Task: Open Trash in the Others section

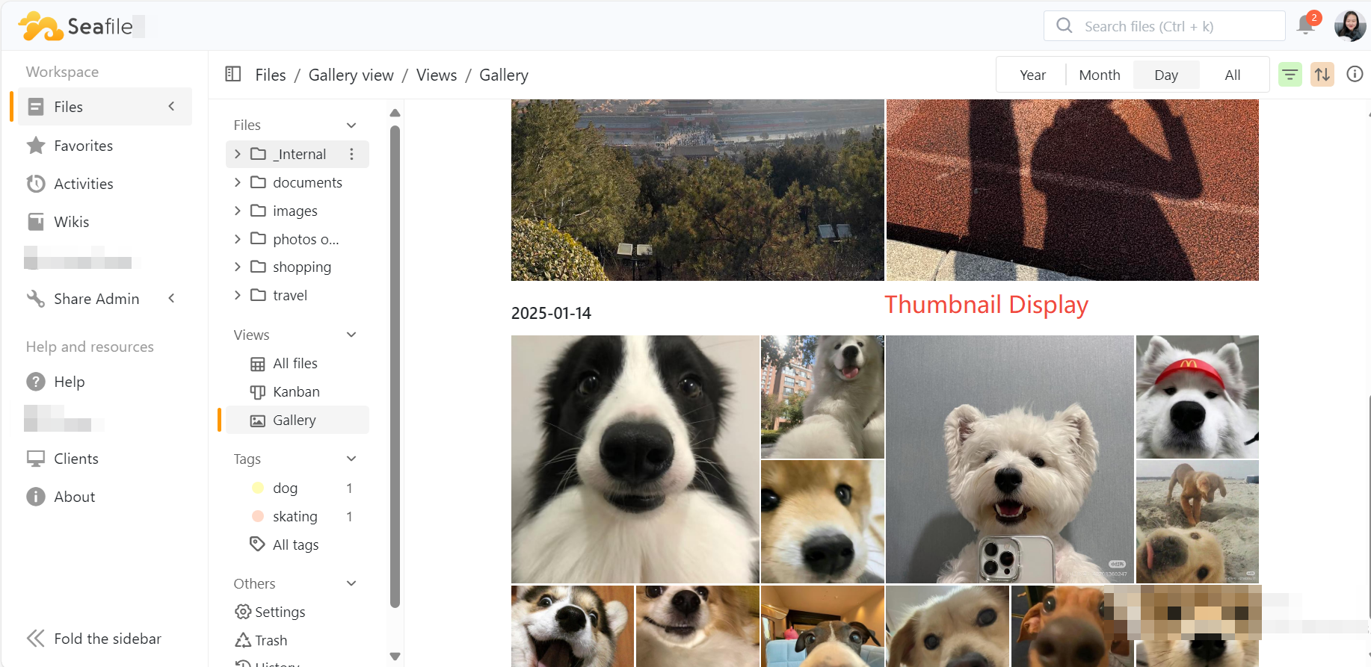Action: coord(270,641)
